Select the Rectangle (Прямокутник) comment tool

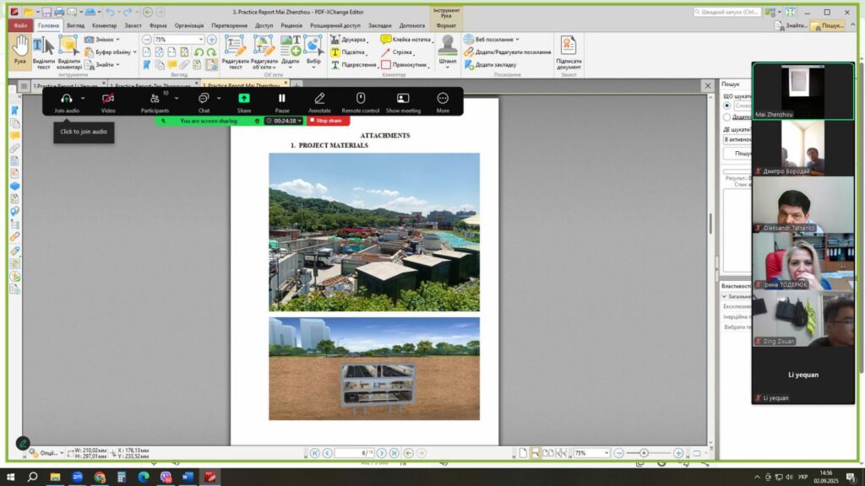pos(405,65)
